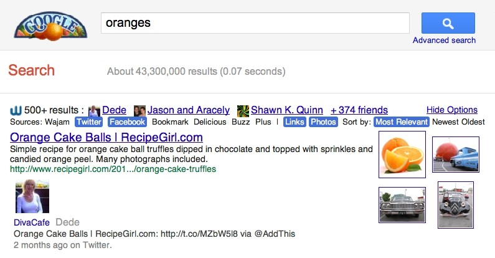This screenshot has width=495, height=258.
Task: Open the sliced oranges photo thumbnail
Action: 402,155
